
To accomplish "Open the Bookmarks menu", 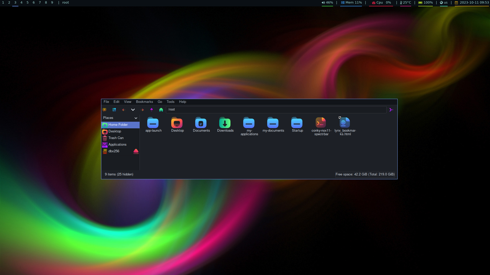I will [x=144, y=102].
